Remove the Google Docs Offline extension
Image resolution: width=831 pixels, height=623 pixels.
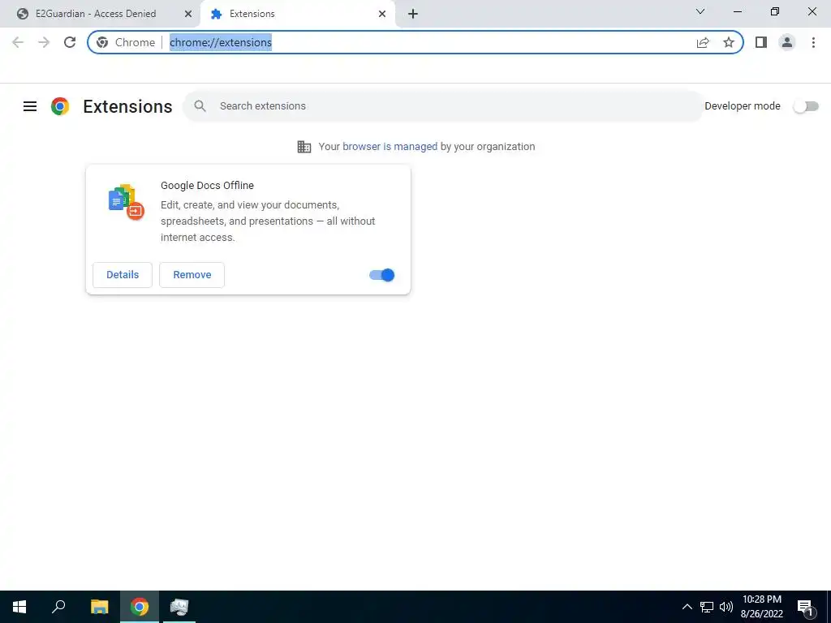coord(192,275)
